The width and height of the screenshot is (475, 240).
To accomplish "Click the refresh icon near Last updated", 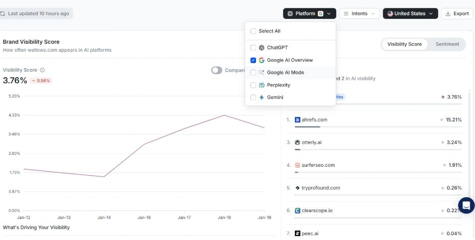I will (x=3, y=13).
